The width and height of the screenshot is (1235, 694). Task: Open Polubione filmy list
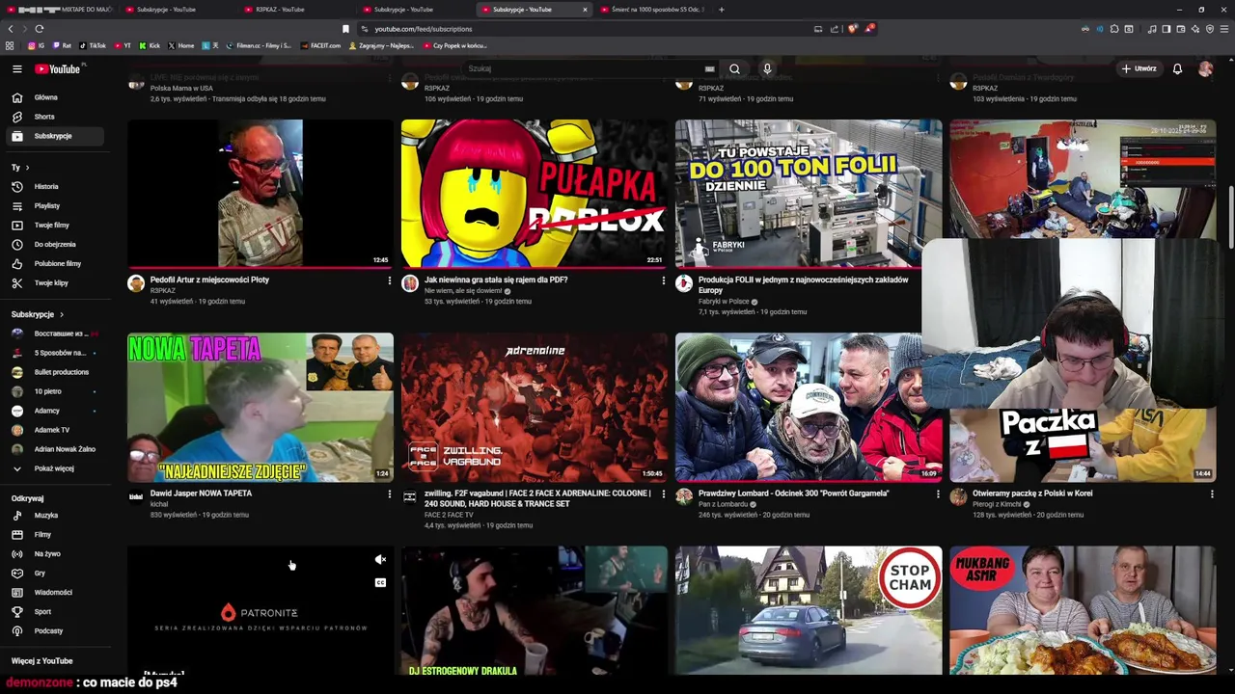pos(53,263)
